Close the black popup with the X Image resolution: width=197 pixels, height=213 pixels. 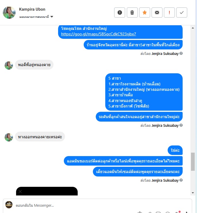coord(20,191)
